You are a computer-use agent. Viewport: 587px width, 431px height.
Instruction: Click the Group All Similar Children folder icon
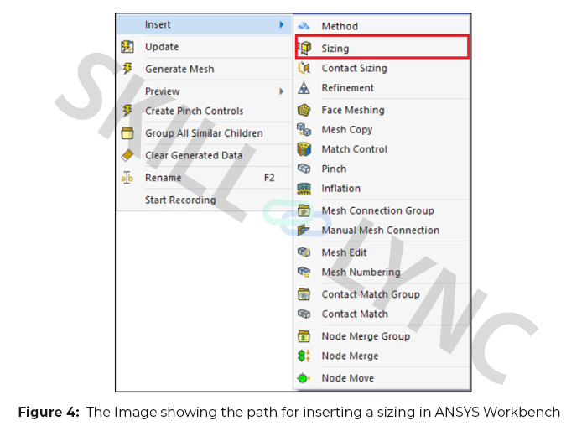127,133
